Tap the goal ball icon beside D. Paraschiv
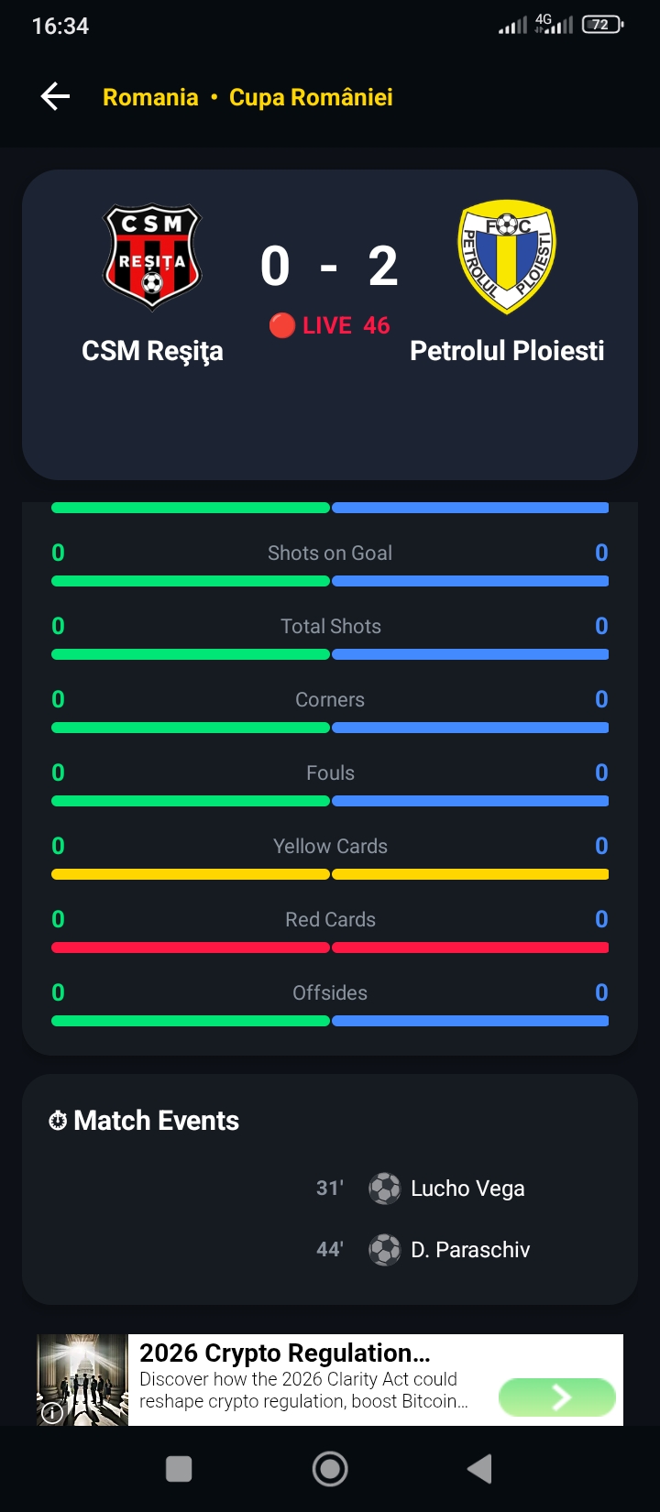Screen dimensions: 660x1512 pyautogui.click(x=385, y=1250)
